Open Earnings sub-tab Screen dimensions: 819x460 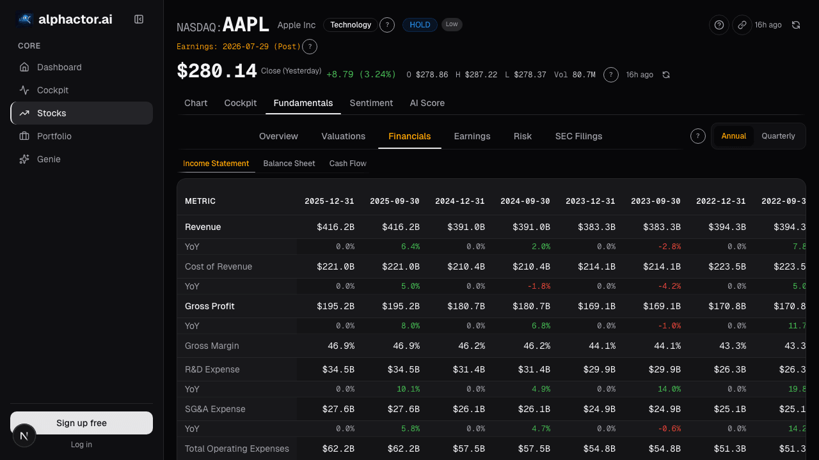472,136
